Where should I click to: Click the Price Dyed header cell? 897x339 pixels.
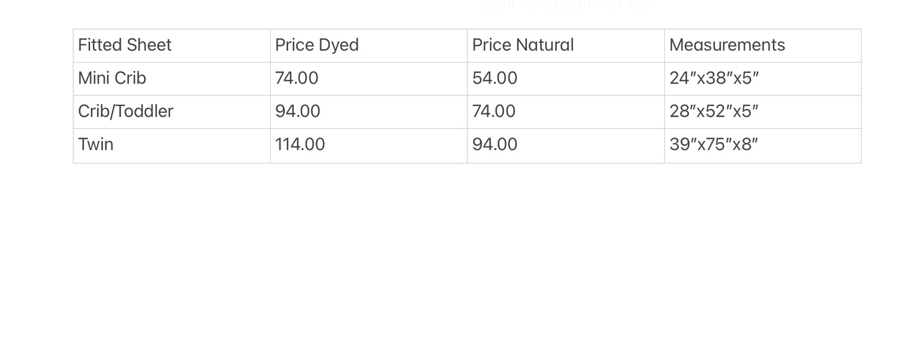point(369,45)
